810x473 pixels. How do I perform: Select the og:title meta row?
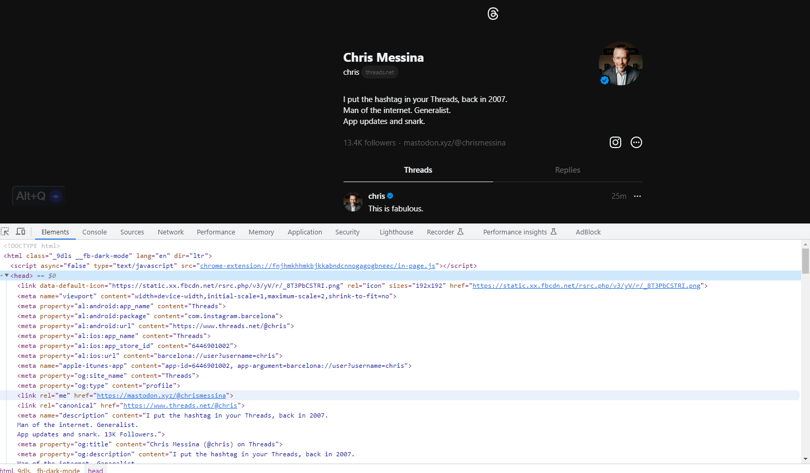tap(400, 444)
